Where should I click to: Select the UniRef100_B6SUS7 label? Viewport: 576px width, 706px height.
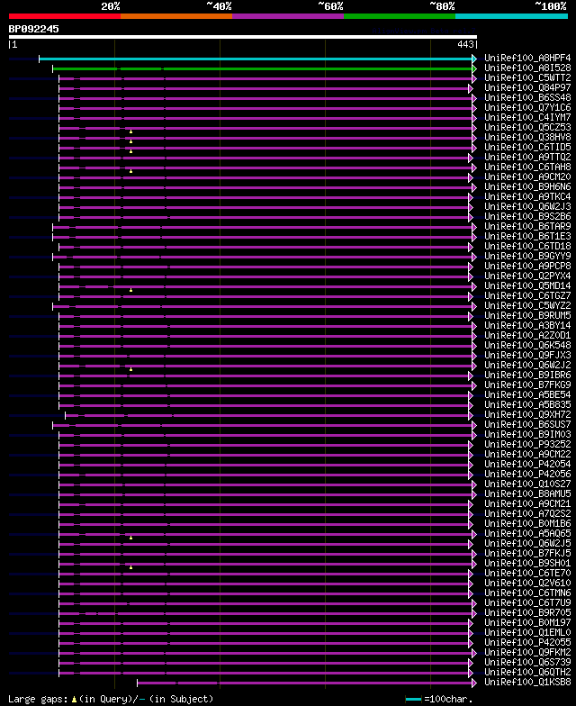(527, 425)
